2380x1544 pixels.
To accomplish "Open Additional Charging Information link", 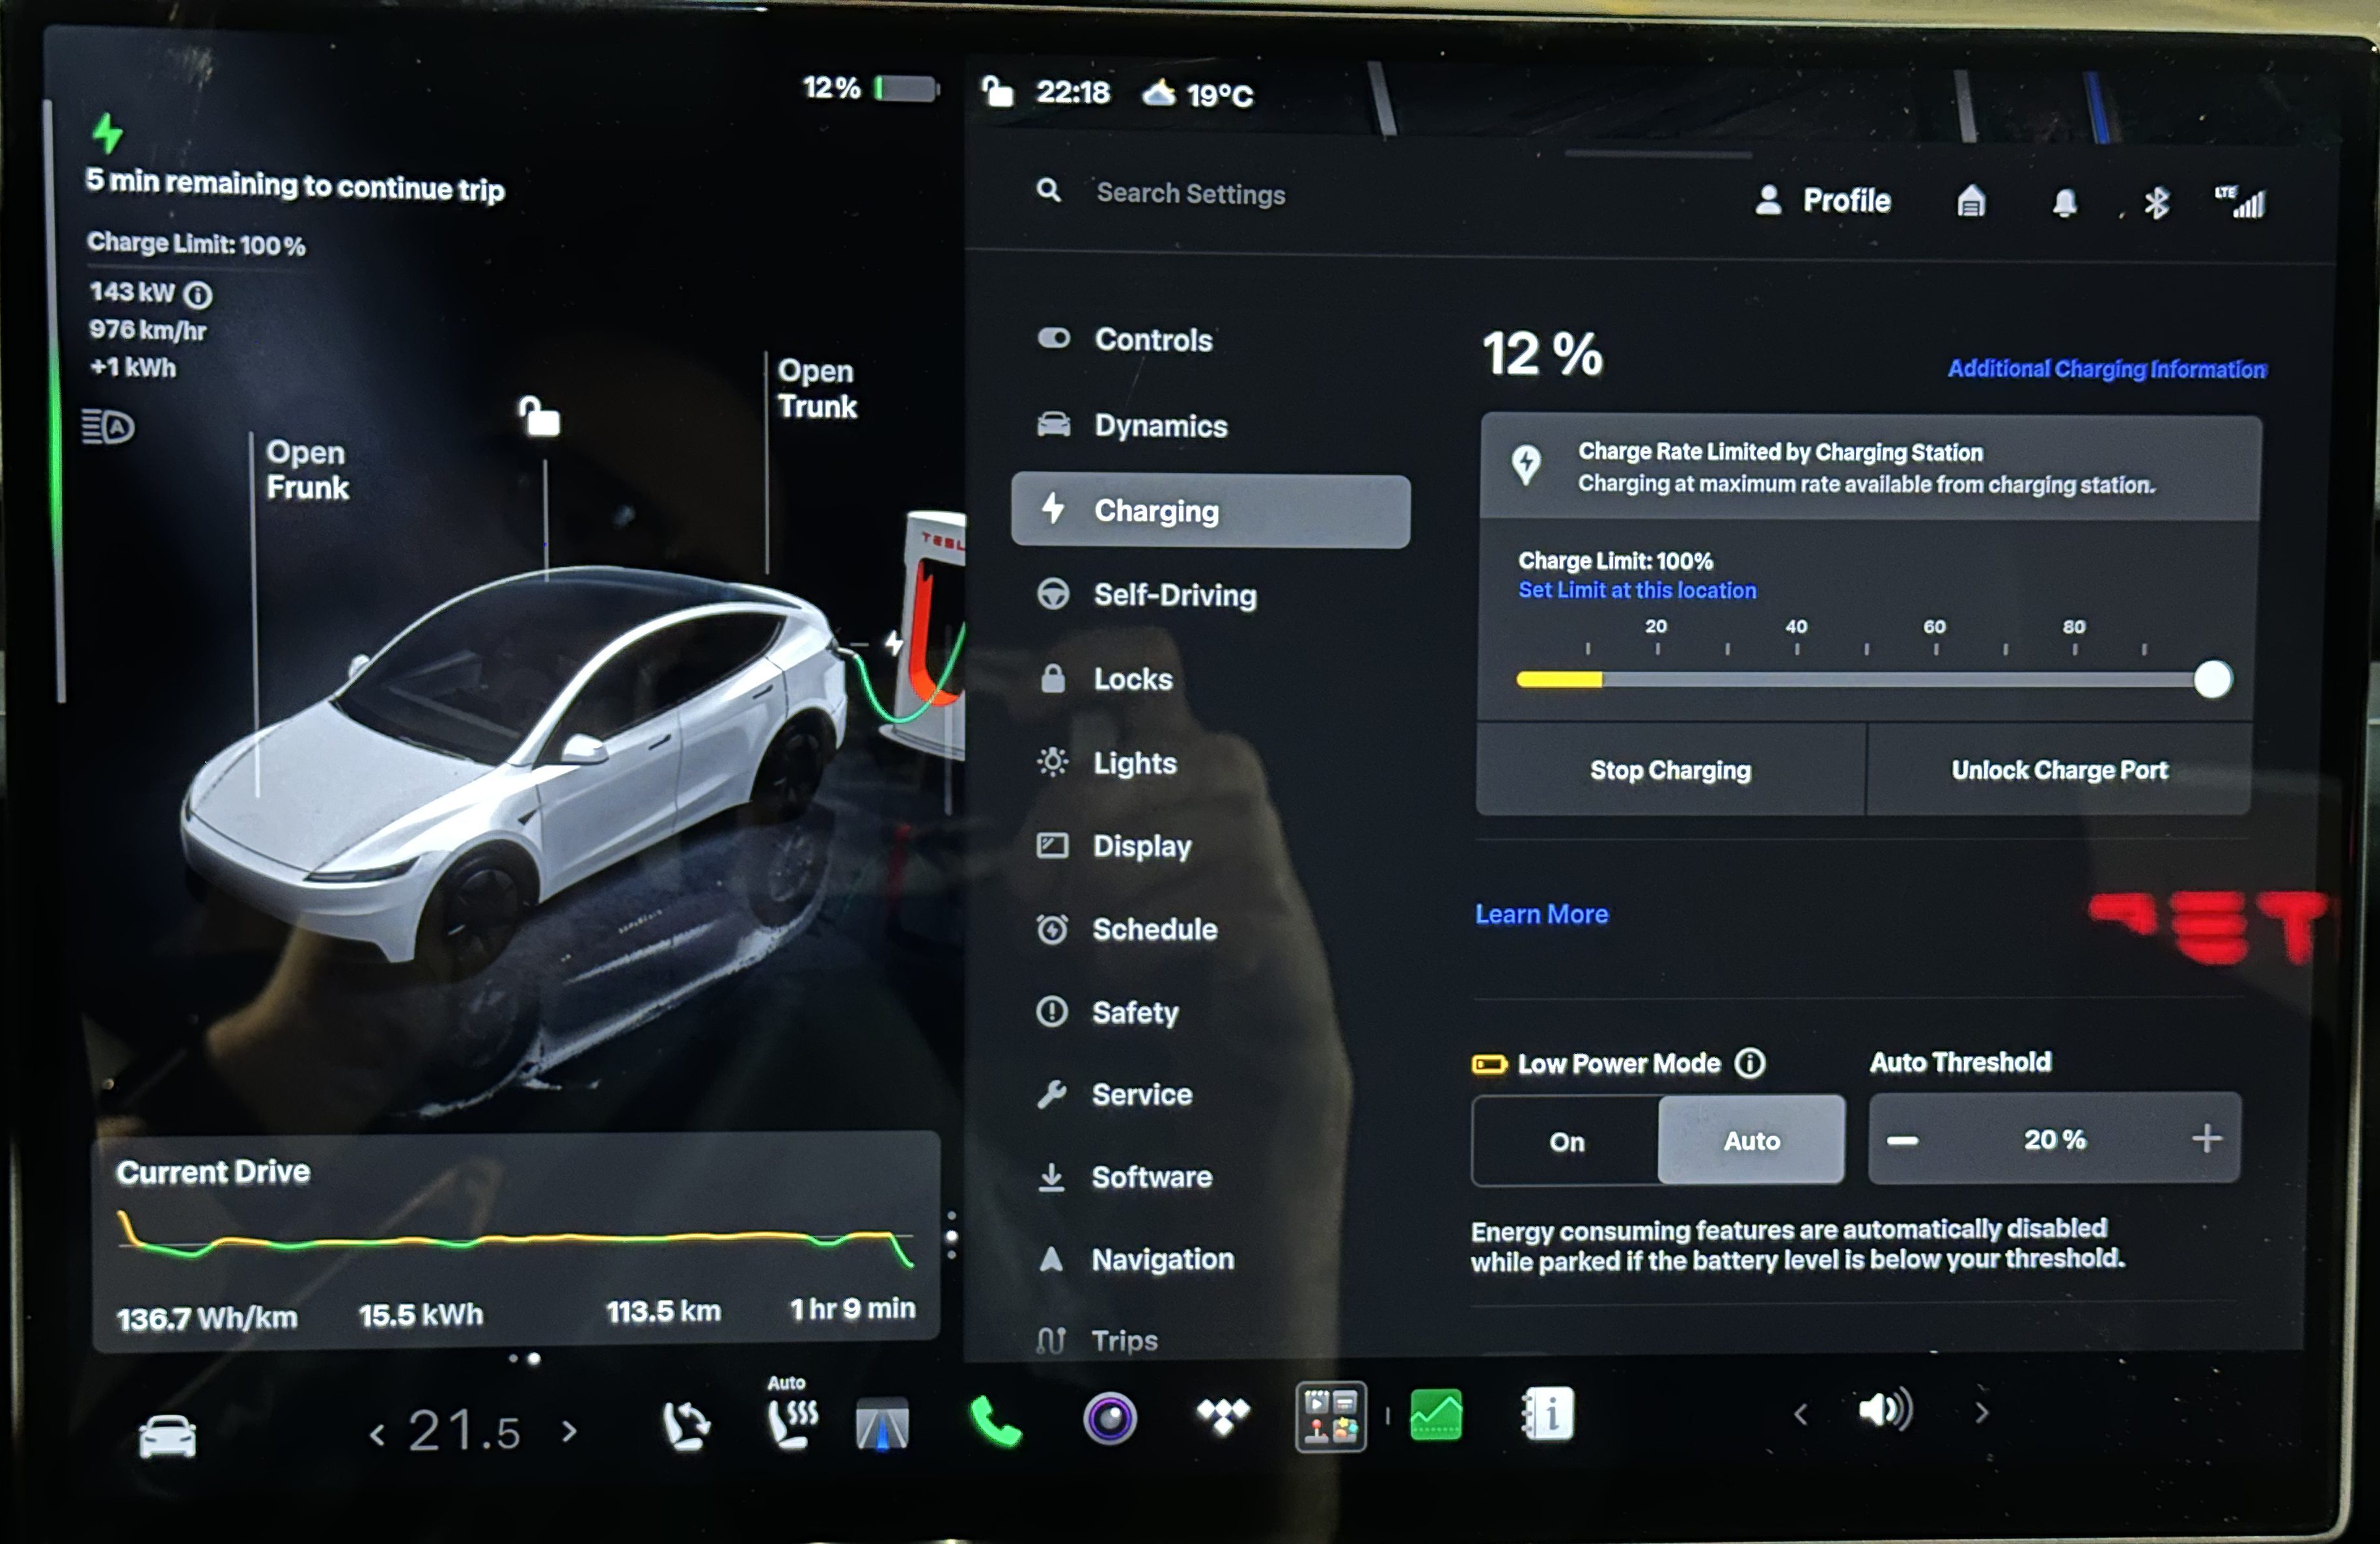I will (2107, 369).
